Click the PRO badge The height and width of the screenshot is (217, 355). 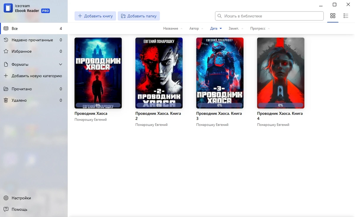45,11
